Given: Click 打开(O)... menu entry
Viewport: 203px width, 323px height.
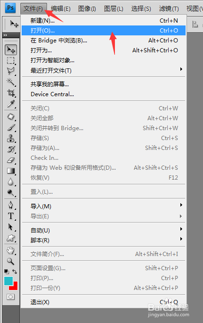Looking at the screenshot, I should pyautogui.click(x=104, y=31).
